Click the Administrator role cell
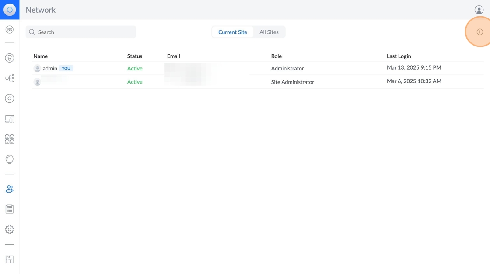Image resolution: width=490 pixels, height=274 pixels. click(287, 68)
